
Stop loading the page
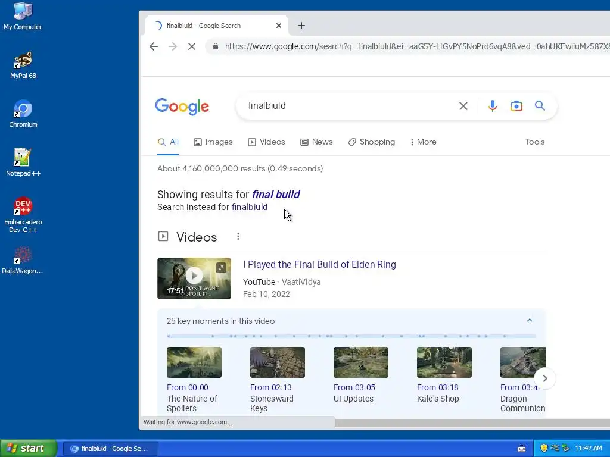tap(192, 46)
